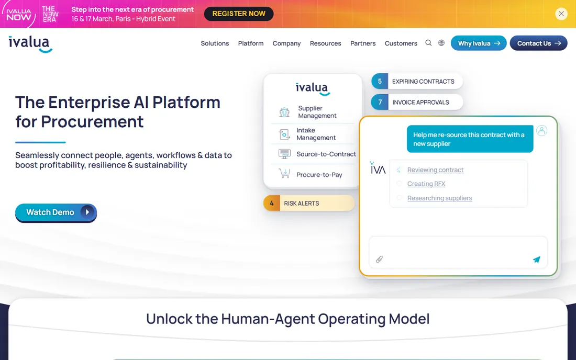576x360 pixels.
Task: Click the Supplier Management label
Action: pyautogui.click(x=317, y=112)
